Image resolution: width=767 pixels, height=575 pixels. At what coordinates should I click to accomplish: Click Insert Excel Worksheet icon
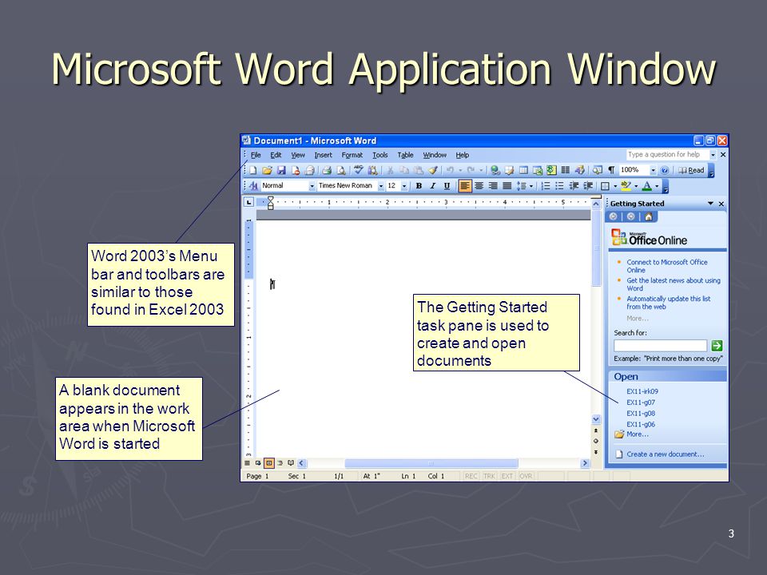coord(538,170)
